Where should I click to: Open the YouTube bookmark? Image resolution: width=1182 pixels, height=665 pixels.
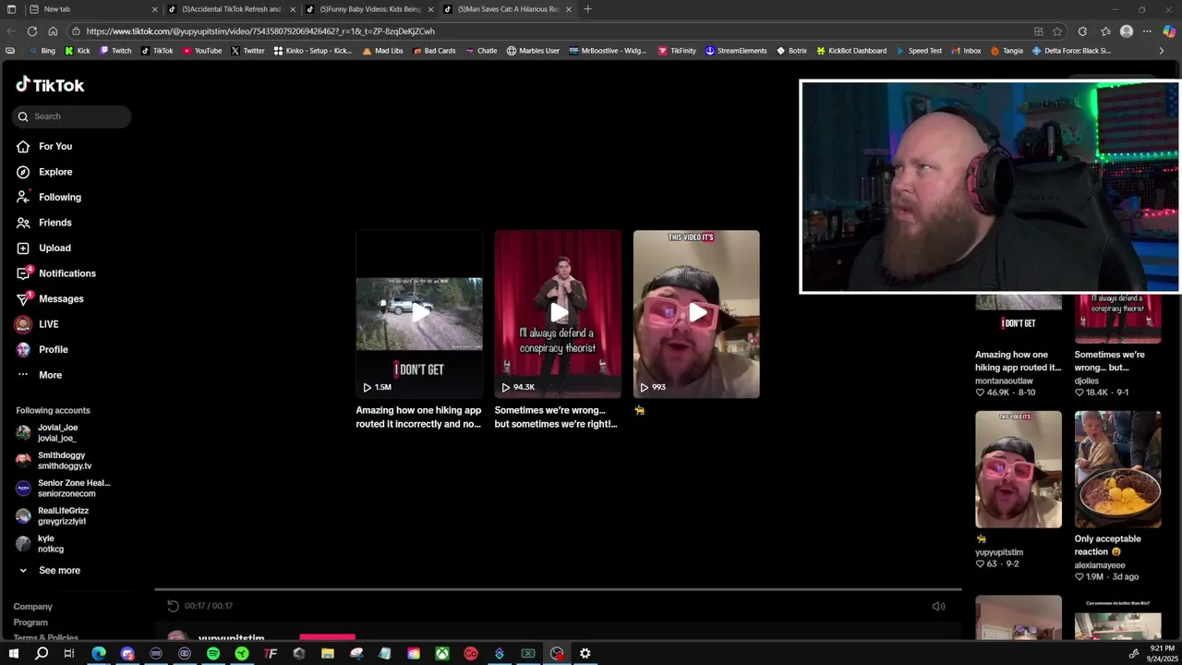(202, 51)
